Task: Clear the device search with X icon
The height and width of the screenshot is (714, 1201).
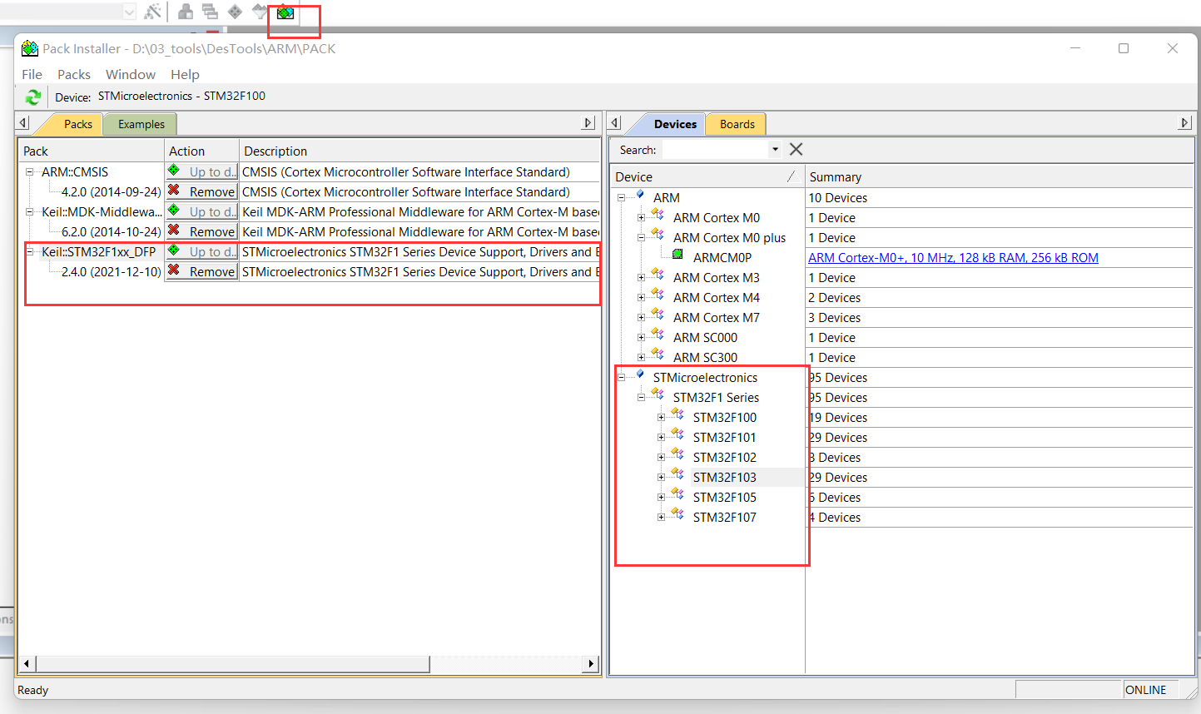Action: [797, 149]
